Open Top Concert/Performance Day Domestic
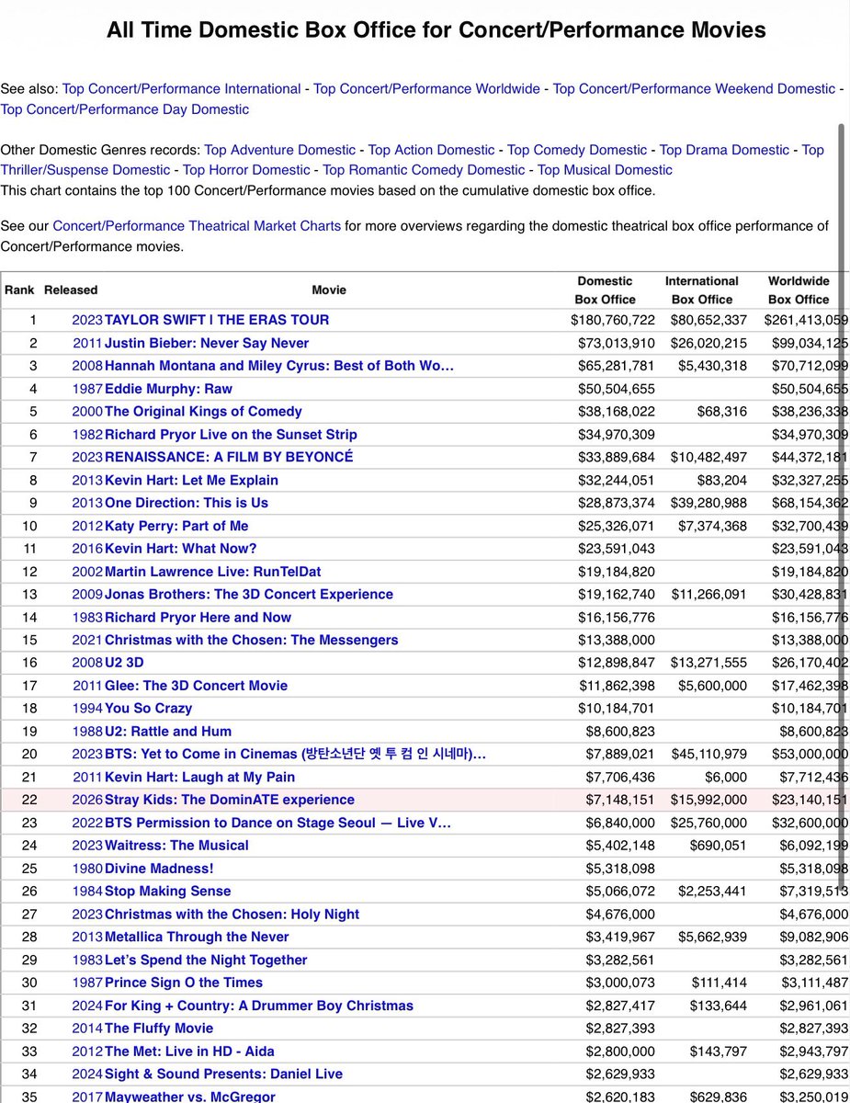Image resolution: width=850 pixels, height=1103 pixels. point(124,108)
